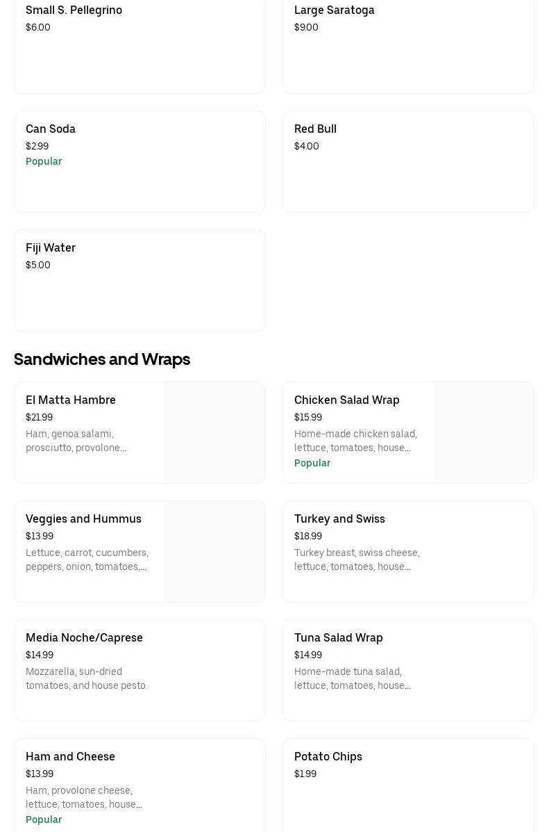
Task: Click the Chicken Salad Wrap image placeholder
Action: [483, 432]
